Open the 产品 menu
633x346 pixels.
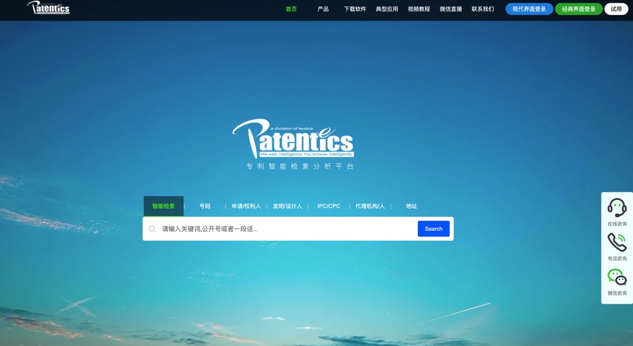click(323, 9)
